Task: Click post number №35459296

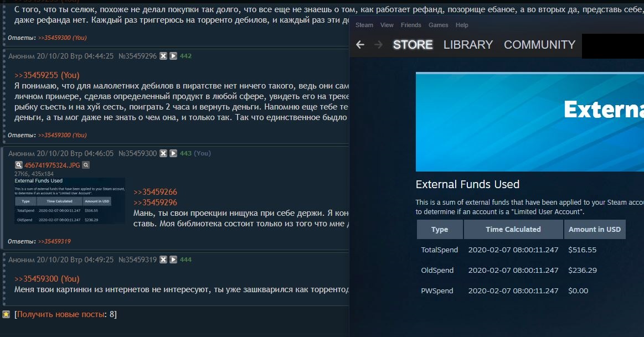Action: (137, 56)
